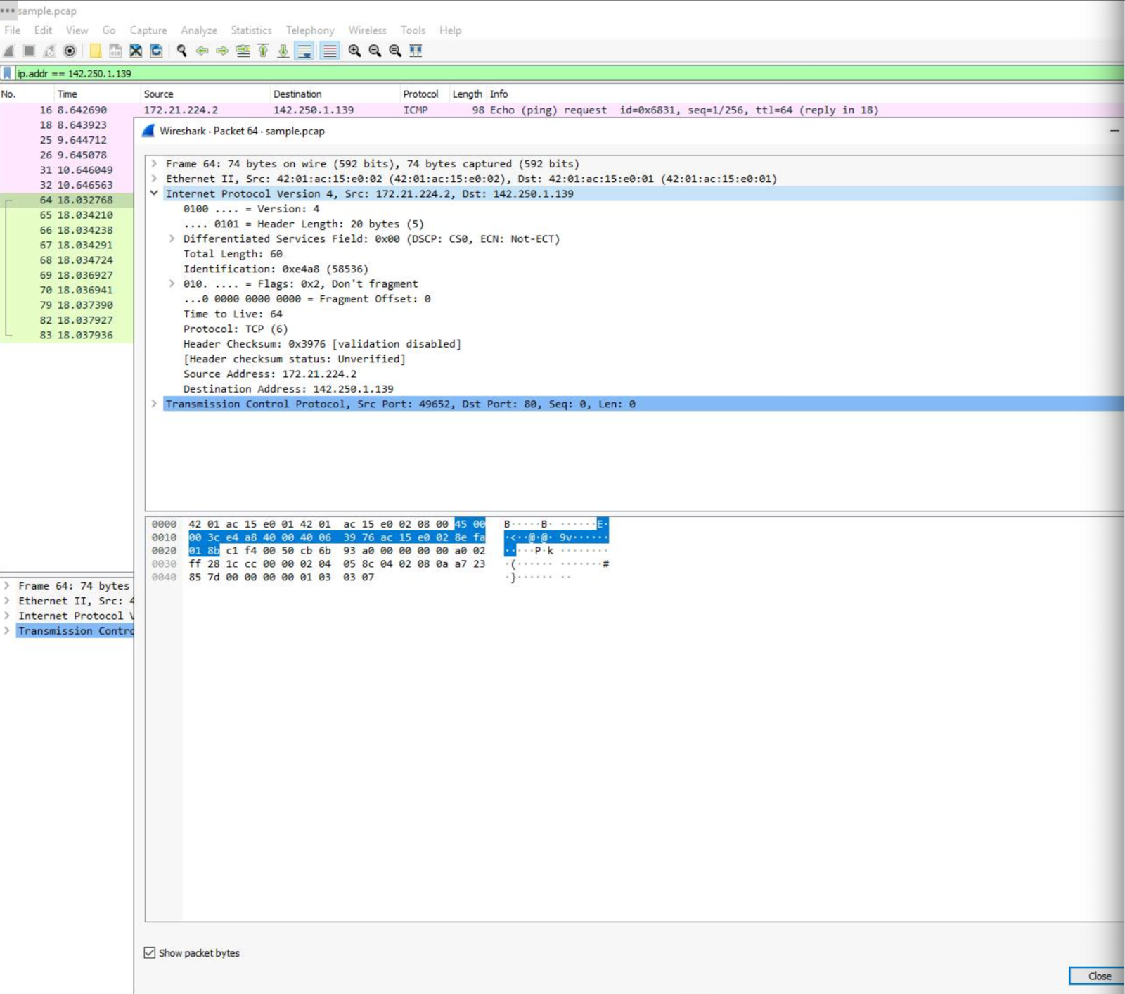1125x994 pixels.
Task: Open the Telephony menu
Action: coord(310,30)
